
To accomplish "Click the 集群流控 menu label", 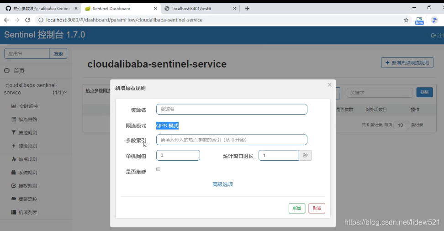I will [x=28, y=199].
